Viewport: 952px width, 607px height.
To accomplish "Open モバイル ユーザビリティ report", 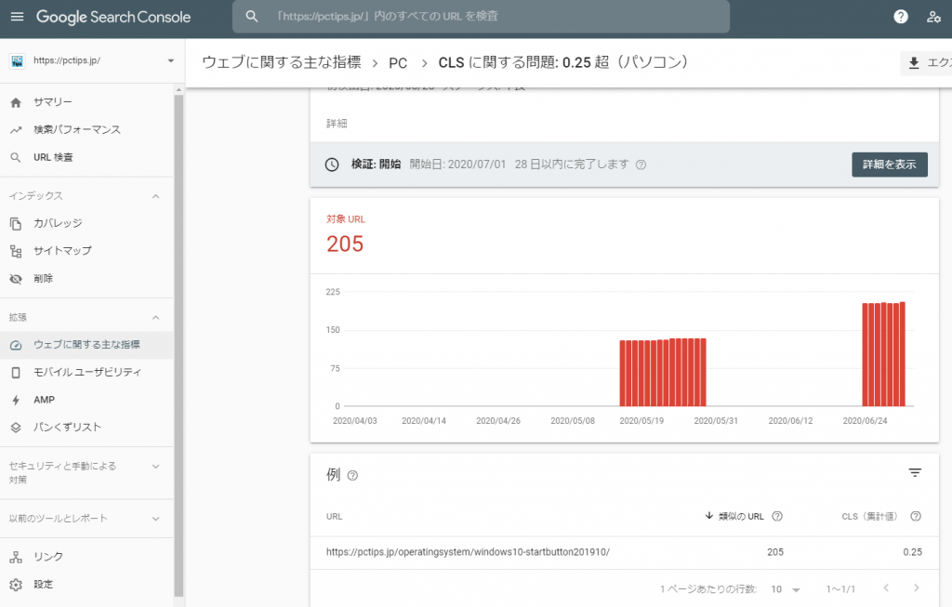I will pyautogui.click(x=86, y=372).
